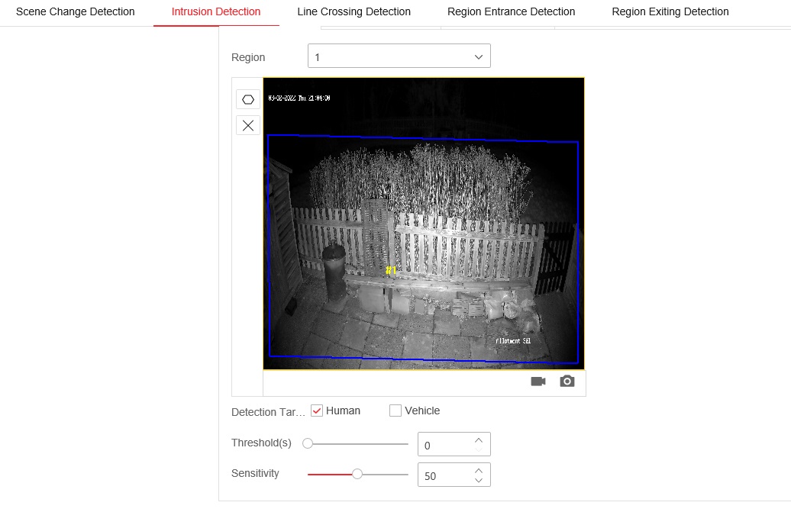
Task: Click the Threshold slider handle
Action: [x=308, y=443]
